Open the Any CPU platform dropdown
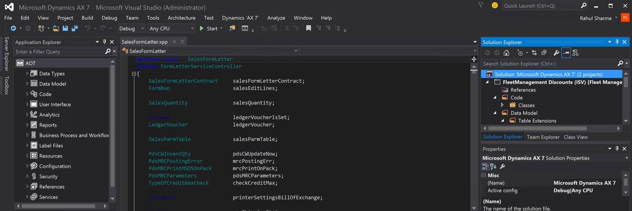 tap(171, 28)
